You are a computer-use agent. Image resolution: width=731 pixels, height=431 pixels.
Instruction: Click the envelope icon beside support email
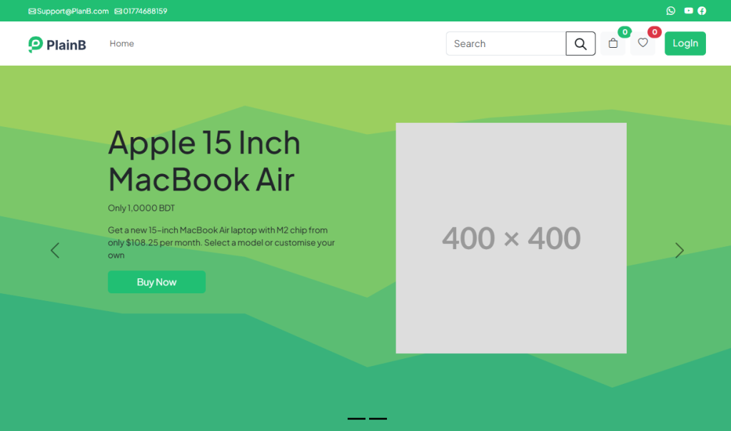pyautogui.click(x=32, y=11)
